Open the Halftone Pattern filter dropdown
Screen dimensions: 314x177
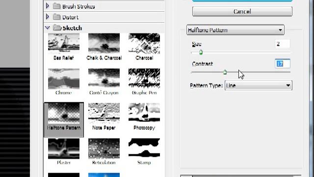coord(235,30)
